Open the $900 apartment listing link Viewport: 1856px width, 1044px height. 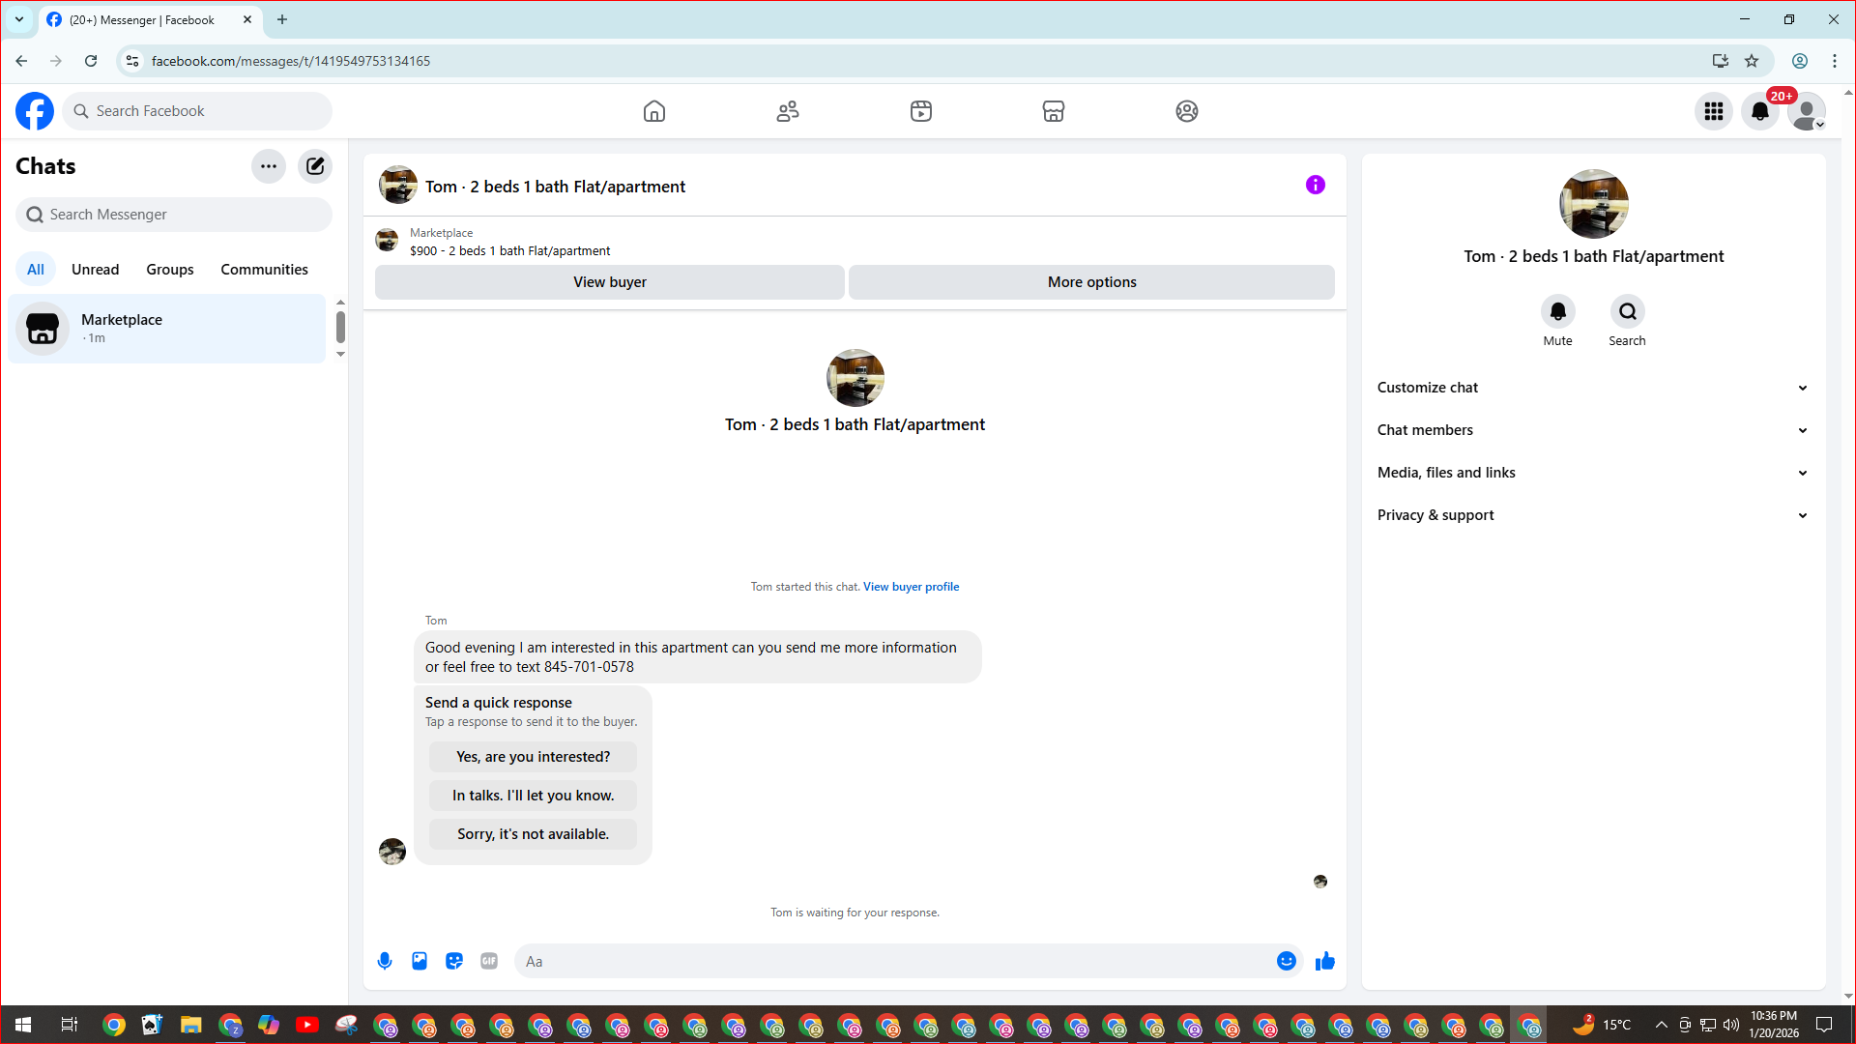(x=509, y=251)
